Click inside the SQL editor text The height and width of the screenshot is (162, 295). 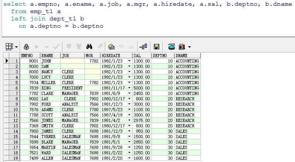point(147,15)
